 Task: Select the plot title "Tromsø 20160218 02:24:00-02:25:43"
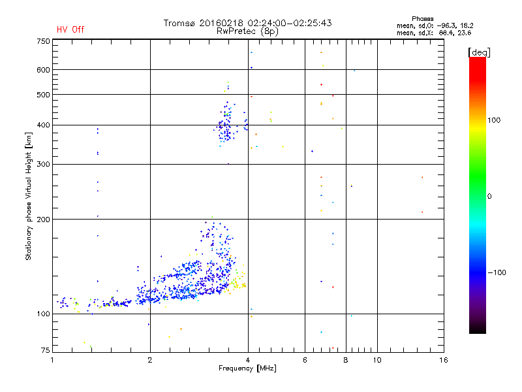(248, 23)
